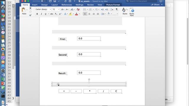Switch to the Layout tab
Image resolution: width=189 pixels, height=106 pixels.
[x=54, y=5]
